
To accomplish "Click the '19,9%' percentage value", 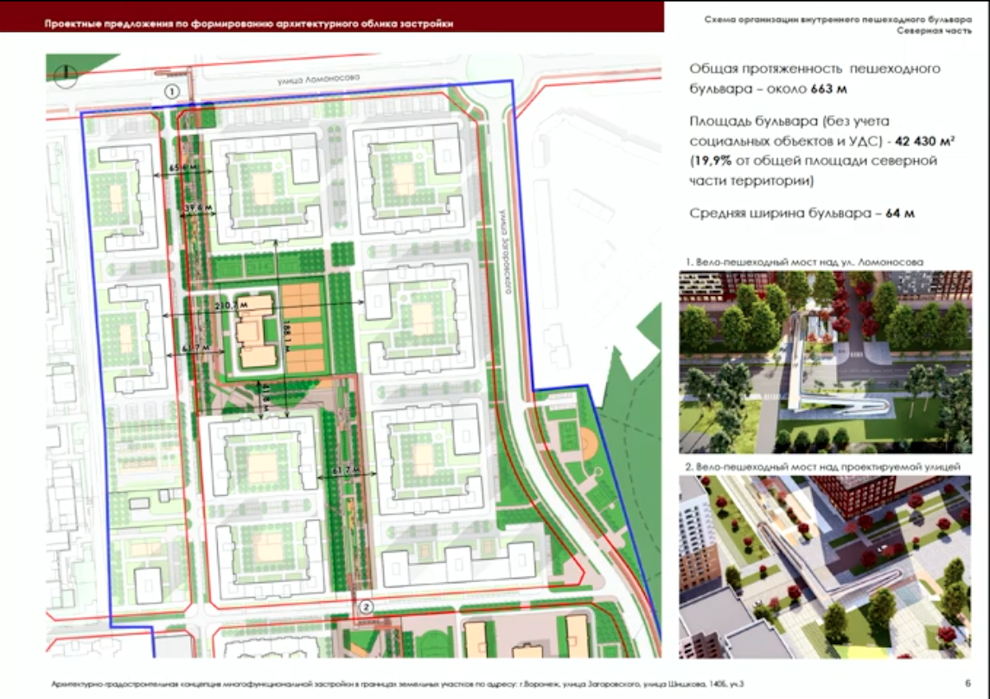I will point(713,160).
